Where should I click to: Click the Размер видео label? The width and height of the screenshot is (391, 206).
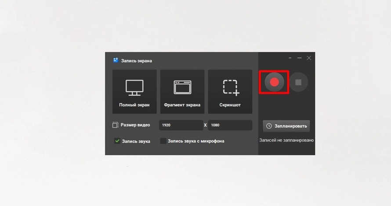(135, 125)
